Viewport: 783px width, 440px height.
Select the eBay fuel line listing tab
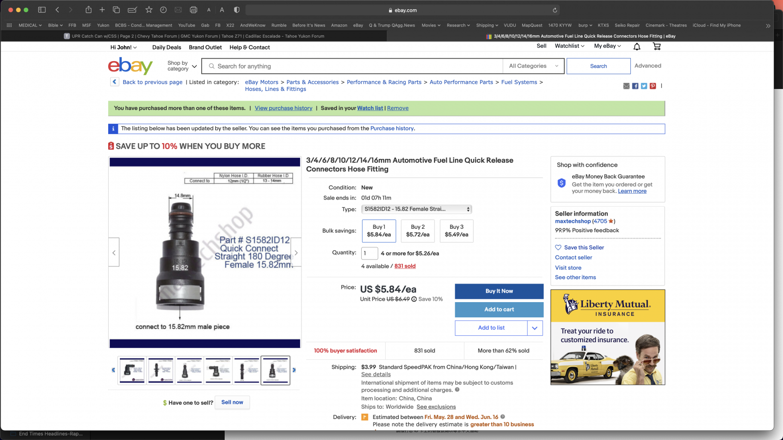(580, 36)
